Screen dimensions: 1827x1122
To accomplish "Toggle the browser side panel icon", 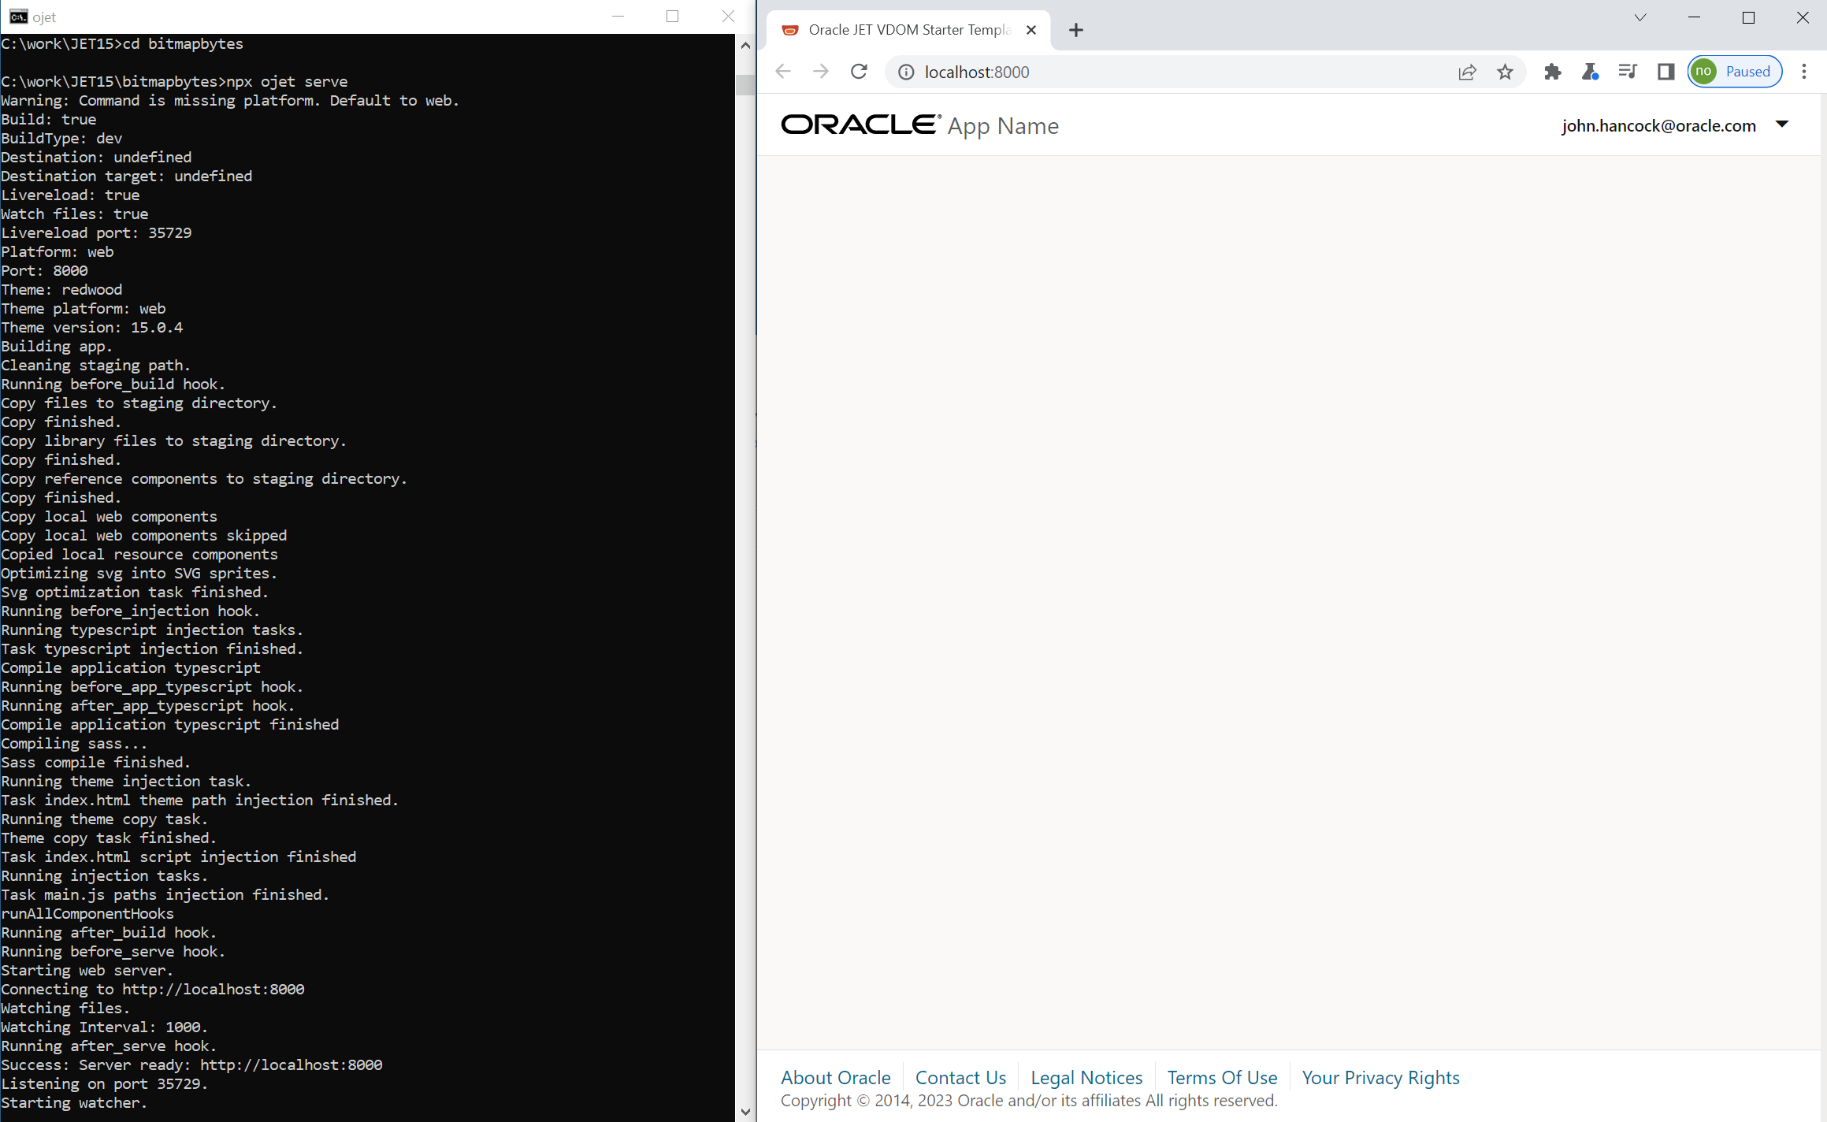I will tap(1665, 72).
